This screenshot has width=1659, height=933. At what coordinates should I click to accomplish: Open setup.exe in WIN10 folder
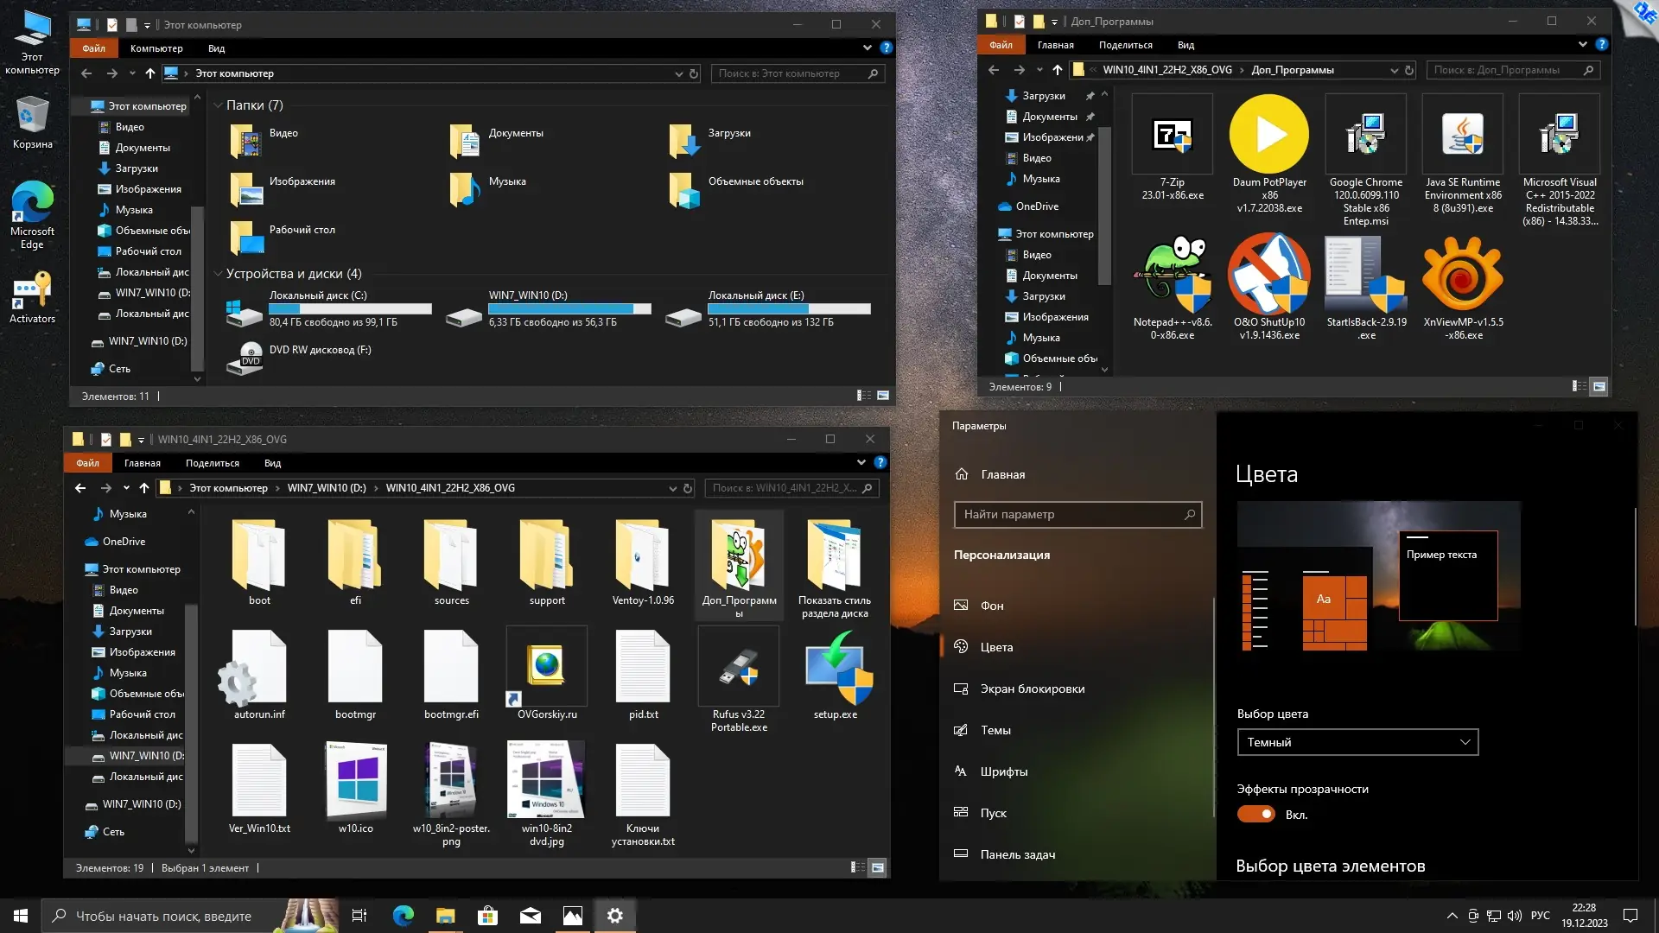(x=835, y=668)
